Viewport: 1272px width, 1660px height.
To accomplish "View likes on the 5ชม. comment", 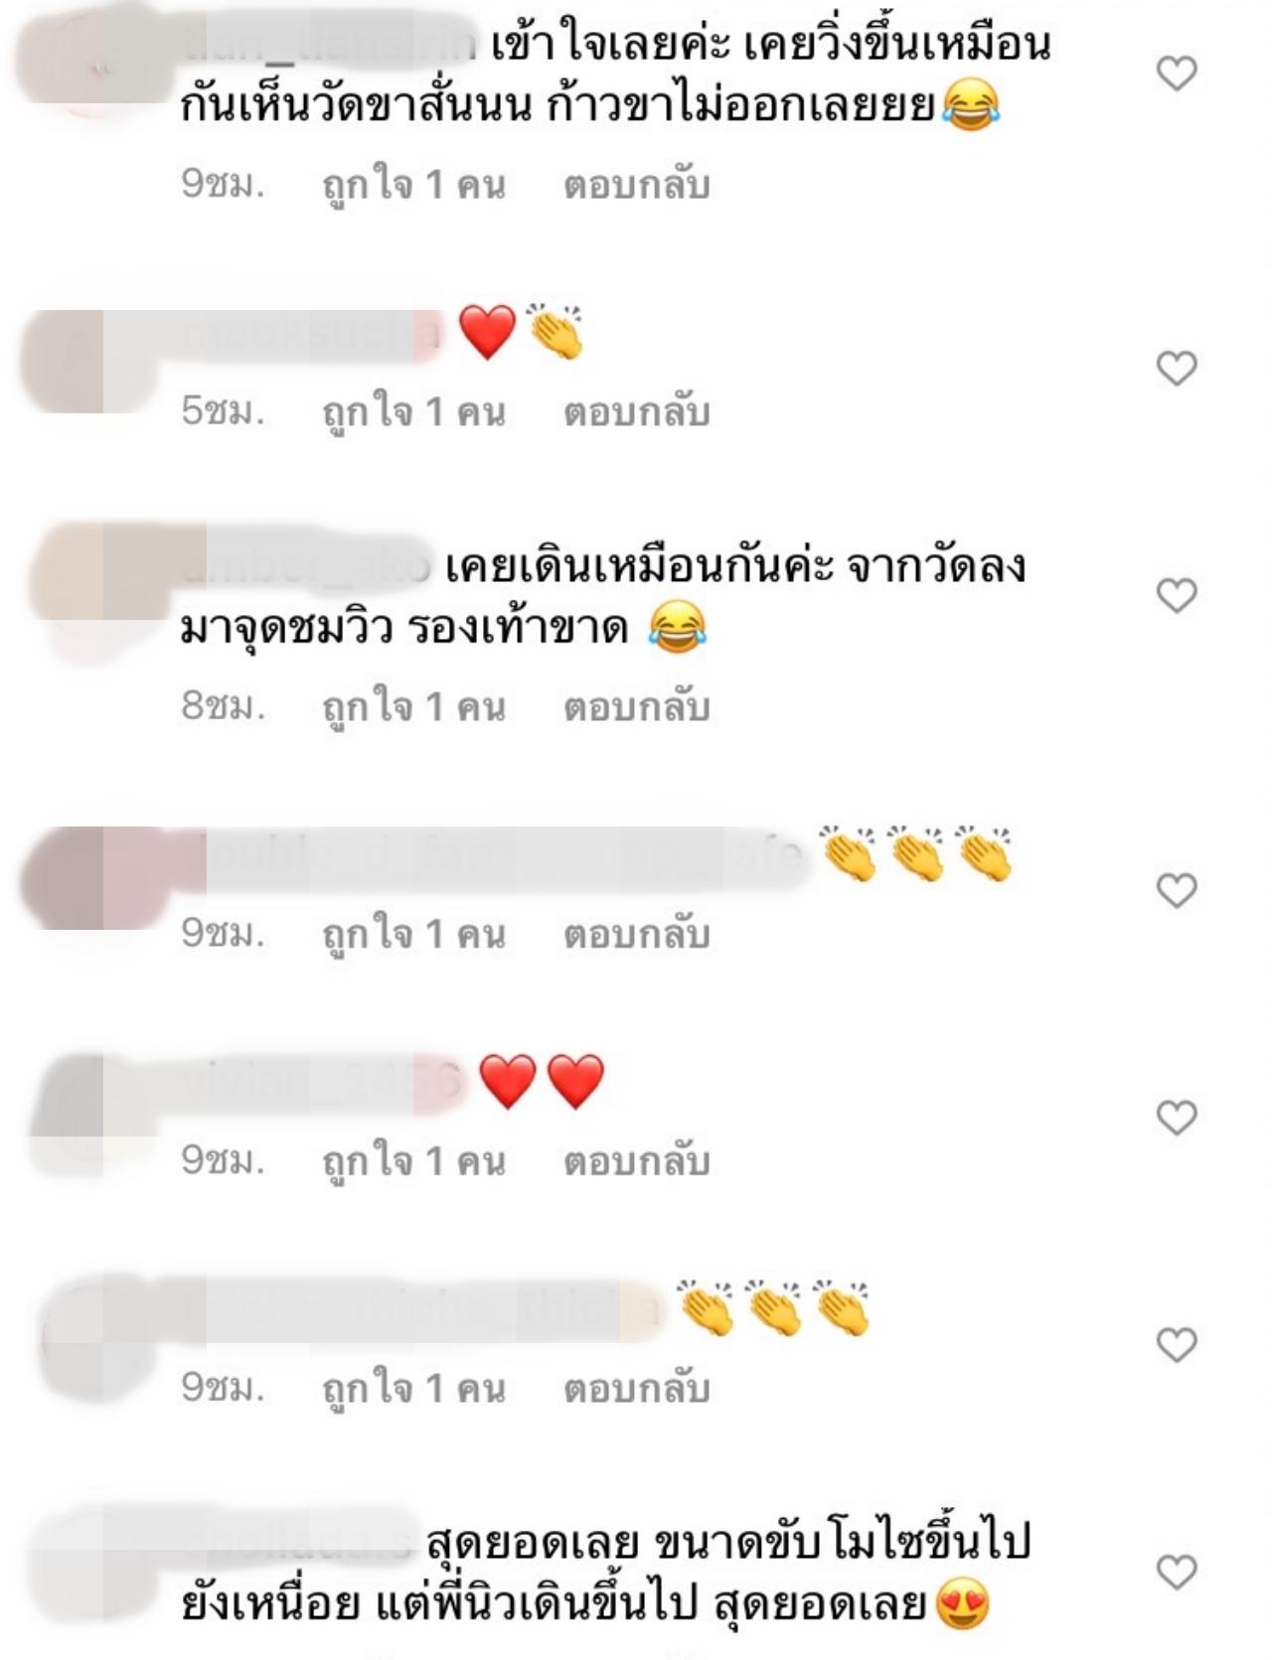I will tap(414, 412).
